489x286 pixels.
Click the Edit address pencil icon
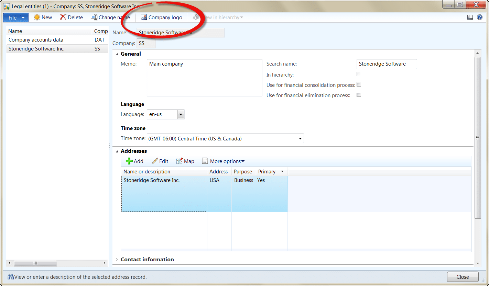coord(155,161)
